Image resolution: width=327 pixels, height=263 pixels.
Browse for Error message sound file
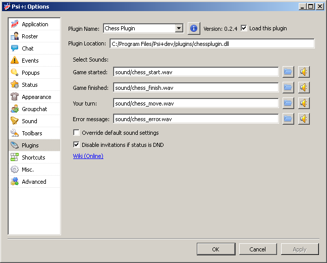pos(288,119)
